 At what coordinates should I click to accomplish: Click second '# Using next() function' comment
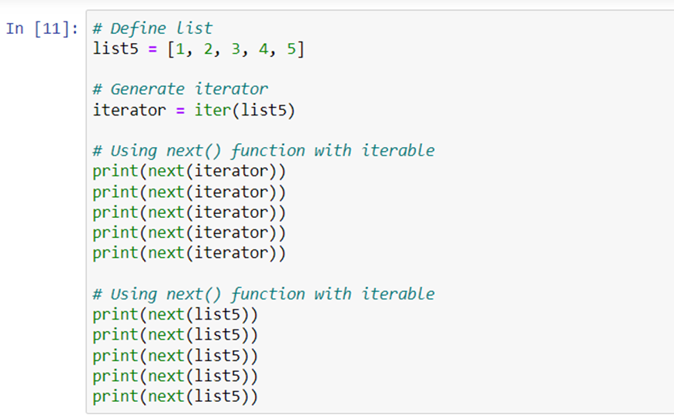(x=263, y=294)
